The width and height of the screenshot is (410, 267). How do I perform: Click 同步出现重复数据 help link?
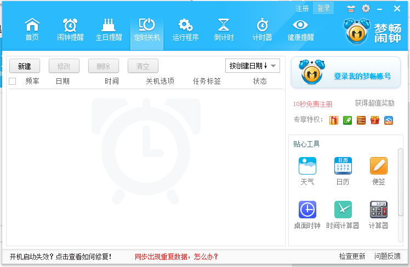coord(176,257)
